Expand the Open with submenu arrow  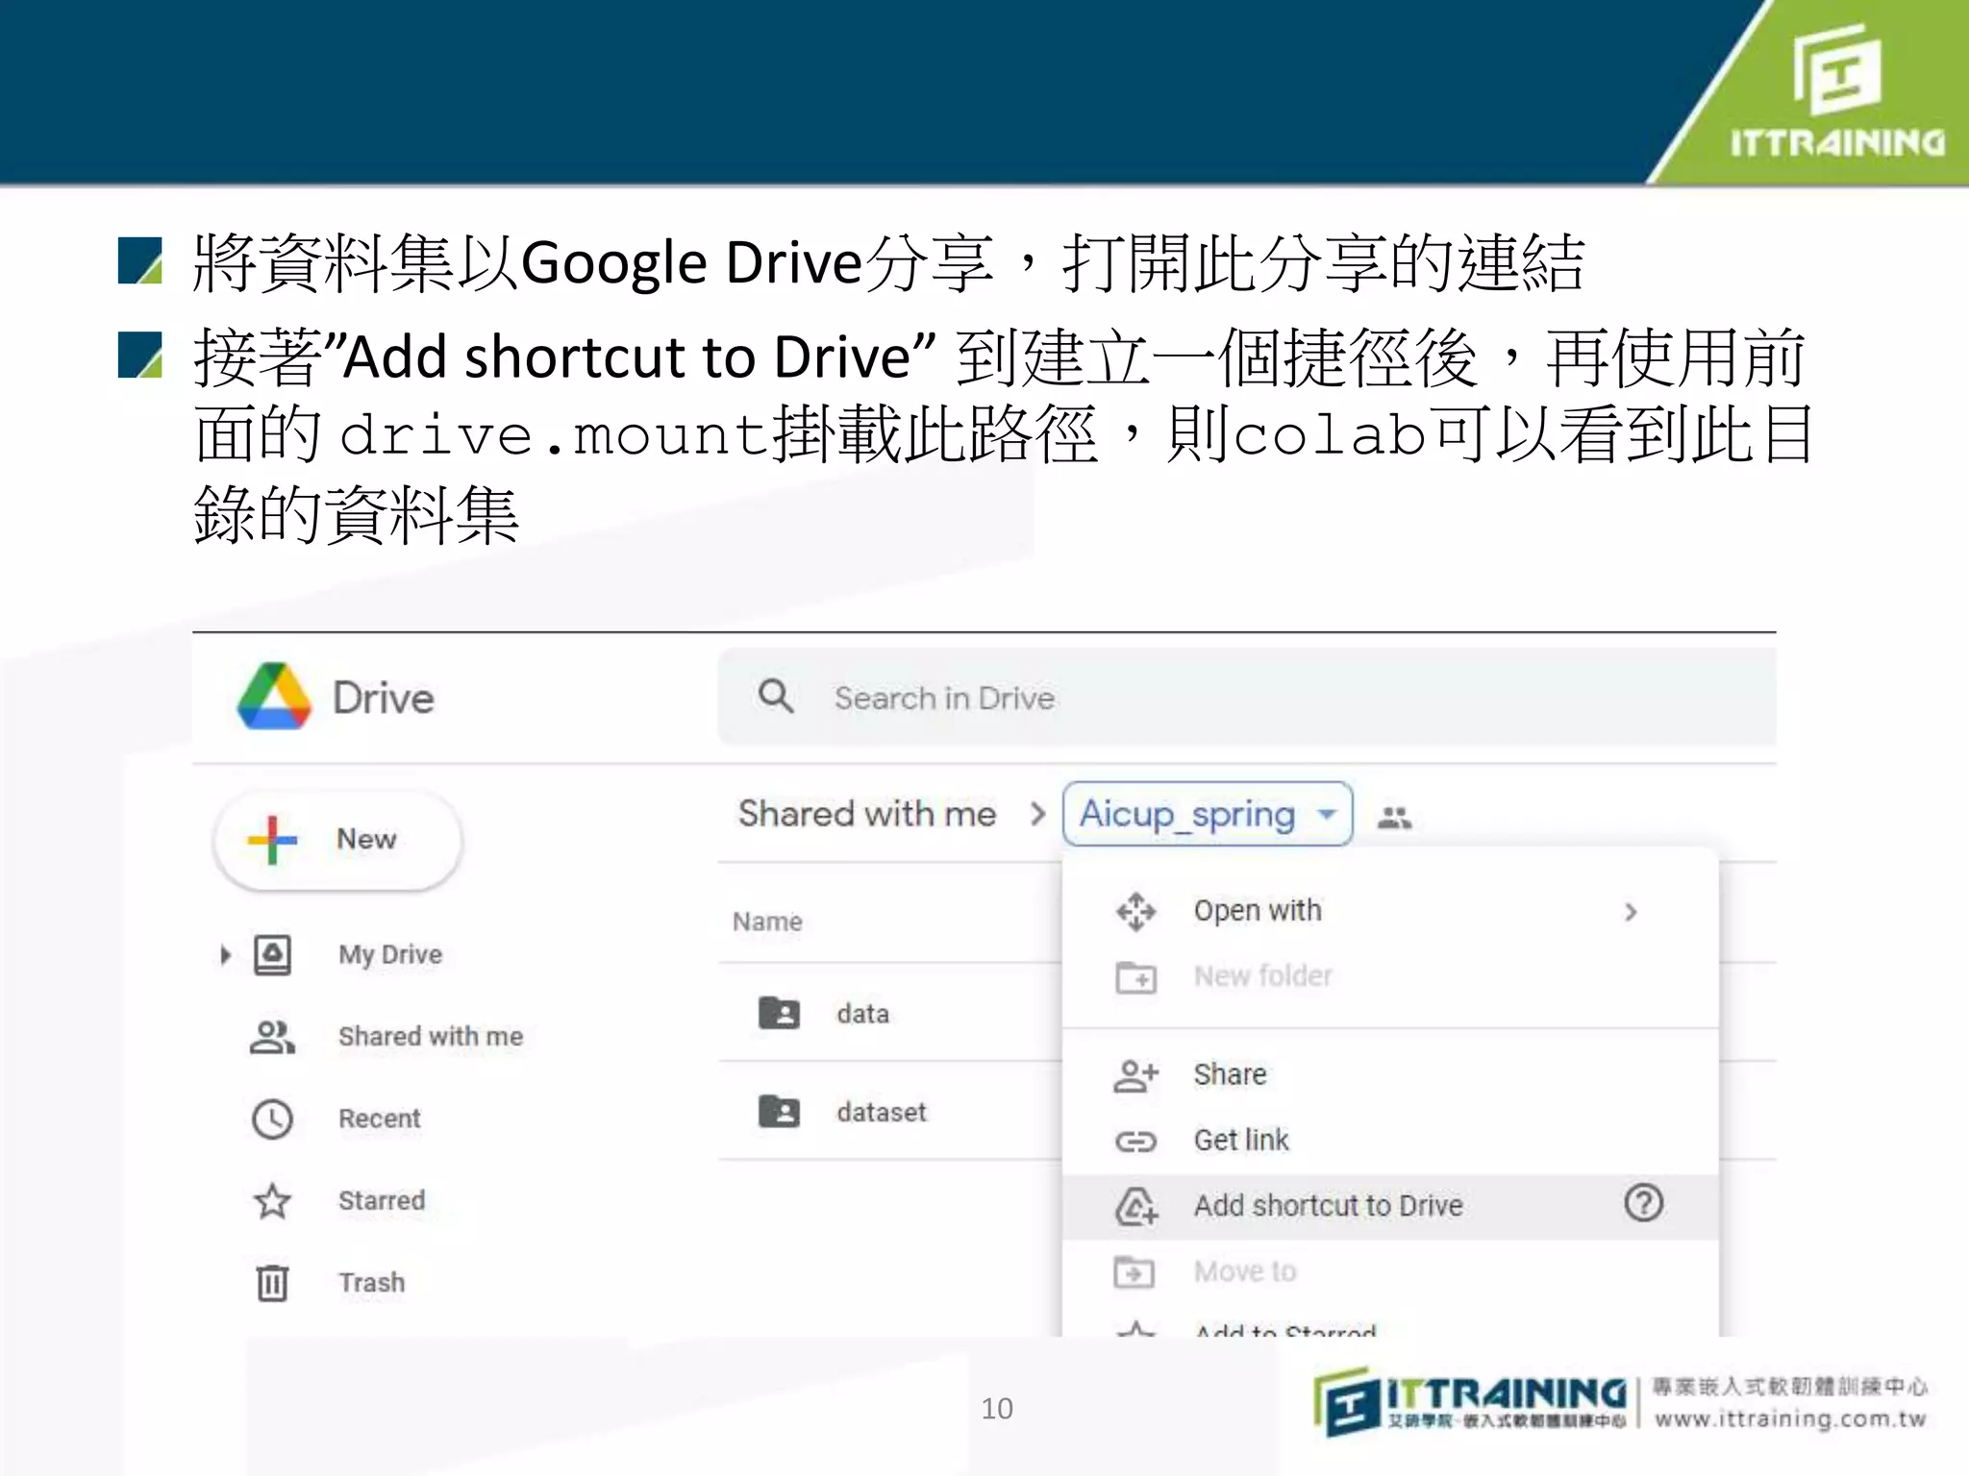tap(1631, 911)
